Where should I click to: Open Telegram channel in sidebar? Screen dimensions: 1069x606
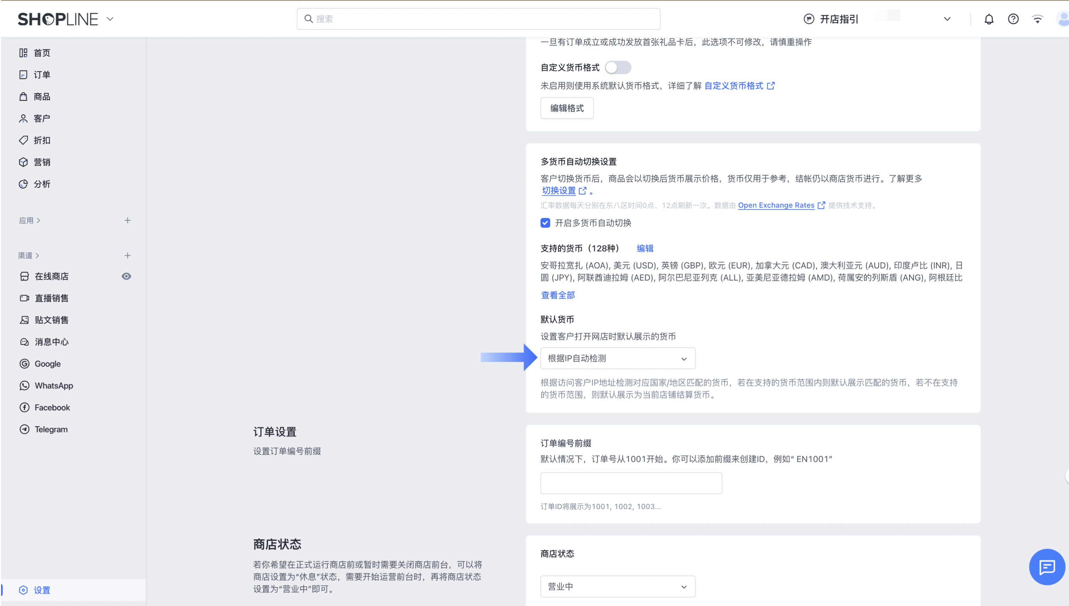(x=51, y=430)
